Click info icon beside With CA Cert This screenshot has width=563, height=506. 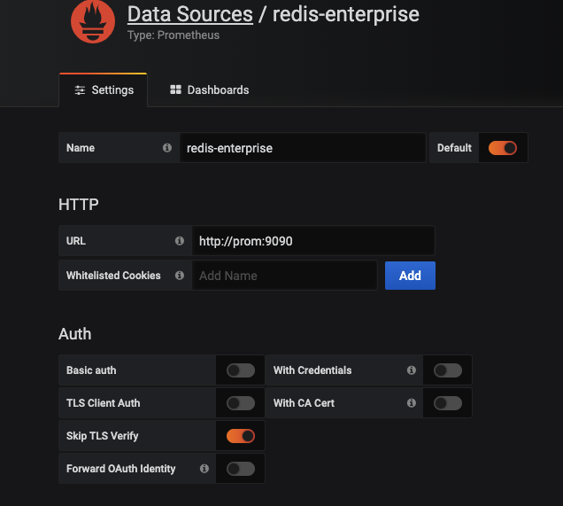412,403
